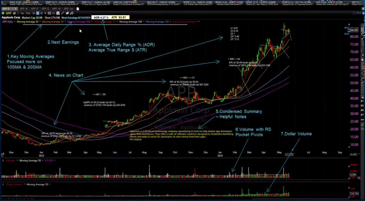Select the connected-nodes line tool
The width and height of the screenshot is (365, 201).
(x=363, y=38)
